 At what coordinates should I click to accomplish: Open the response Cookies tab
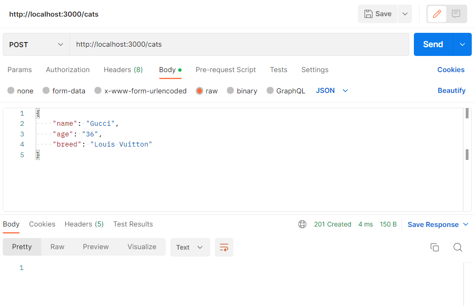tap(42, 224)
